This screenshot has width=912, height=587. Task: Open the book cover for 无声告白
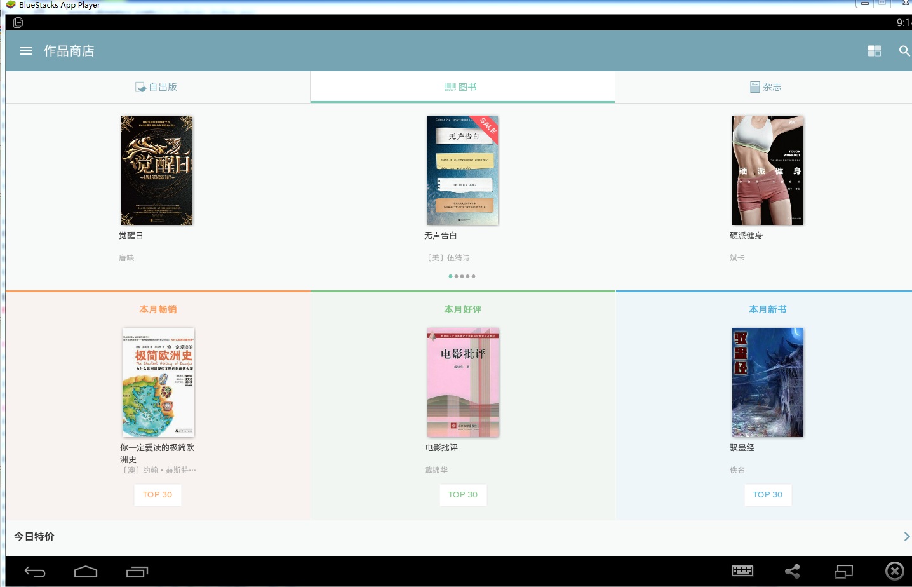point(462,170)
